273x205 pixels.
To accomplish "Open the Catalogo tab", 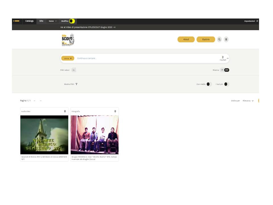I will 29,21.
